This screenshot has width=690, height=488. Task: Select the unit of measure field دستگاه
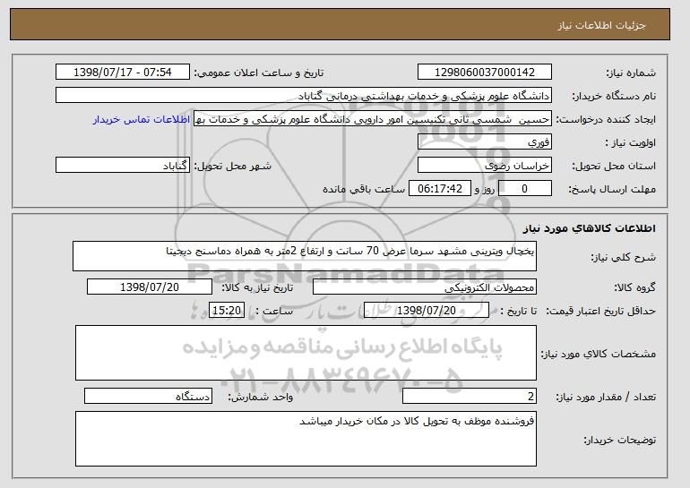pos(148,396)
